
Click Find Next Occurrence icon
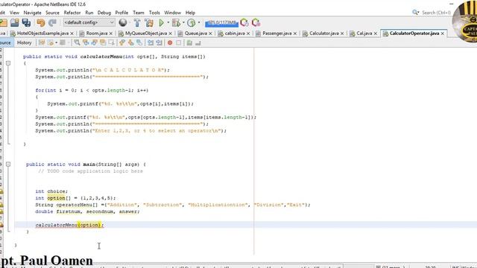(x=95, y=43)
